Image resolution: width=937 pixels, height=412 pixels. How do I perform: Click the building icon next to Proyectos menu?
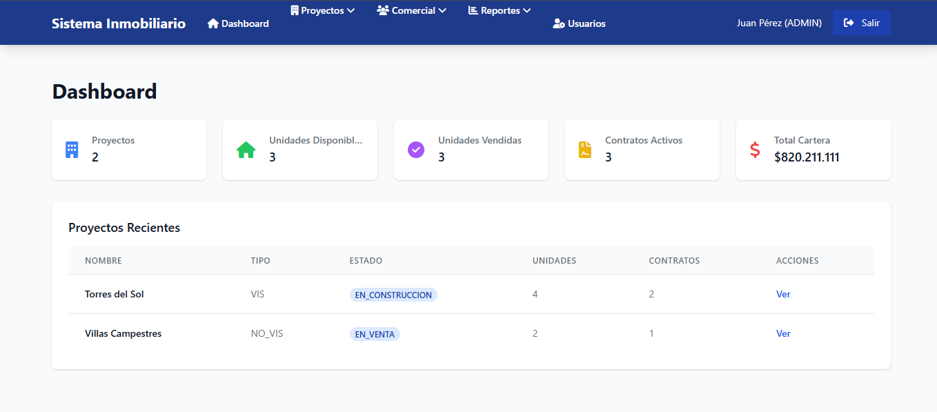point(295,10)
